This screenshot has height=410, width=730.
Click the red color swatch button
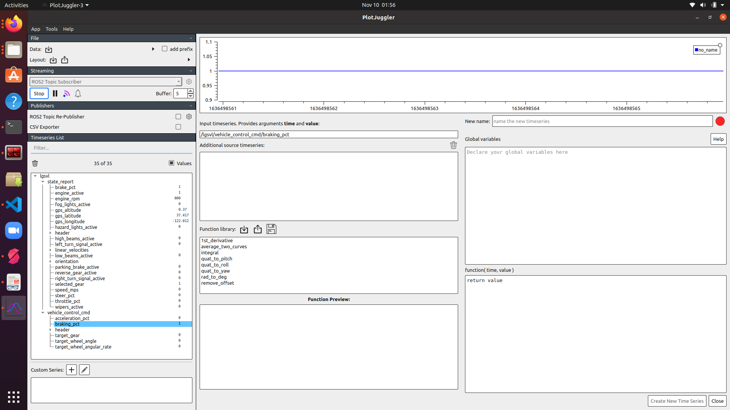720,121
